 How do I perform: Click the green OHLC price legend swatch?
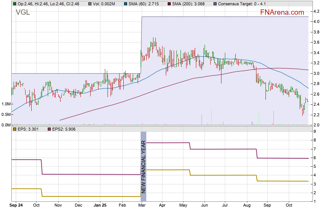(14, 3)
